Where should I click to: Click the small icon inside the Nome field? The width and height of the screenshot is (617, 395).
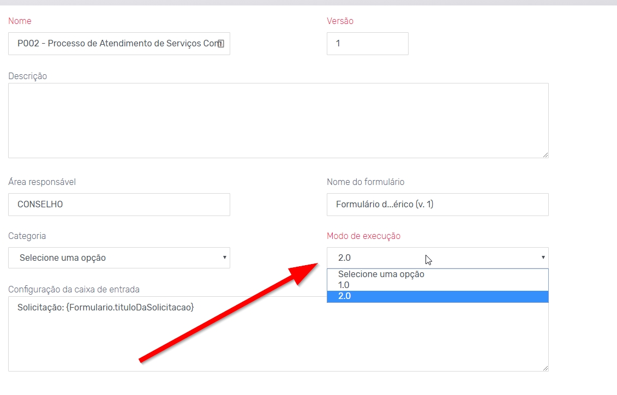point(221,44)
